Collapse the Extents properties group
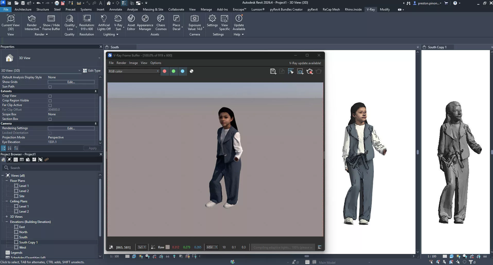 coord(96,91)
